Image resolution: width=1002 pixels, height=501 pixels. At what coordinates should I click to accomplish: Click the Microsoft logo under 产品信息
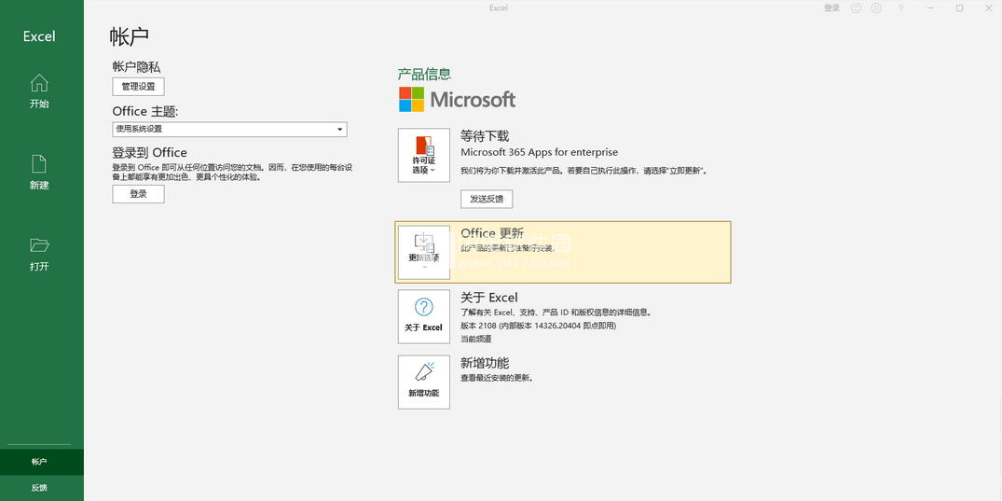point(457,99)
